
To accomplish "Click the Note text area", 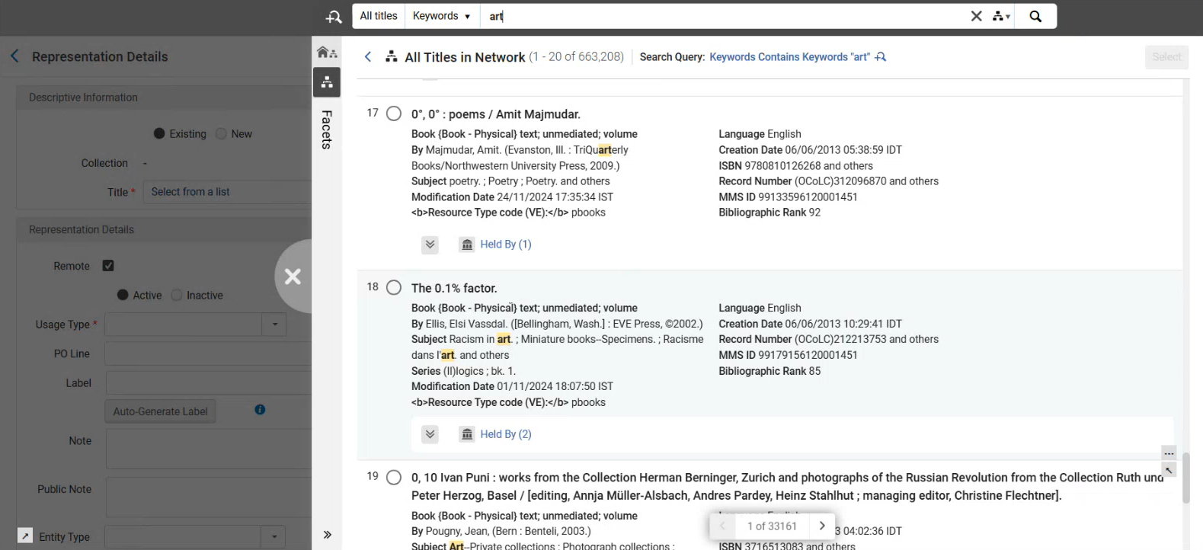I will point(208,449).
